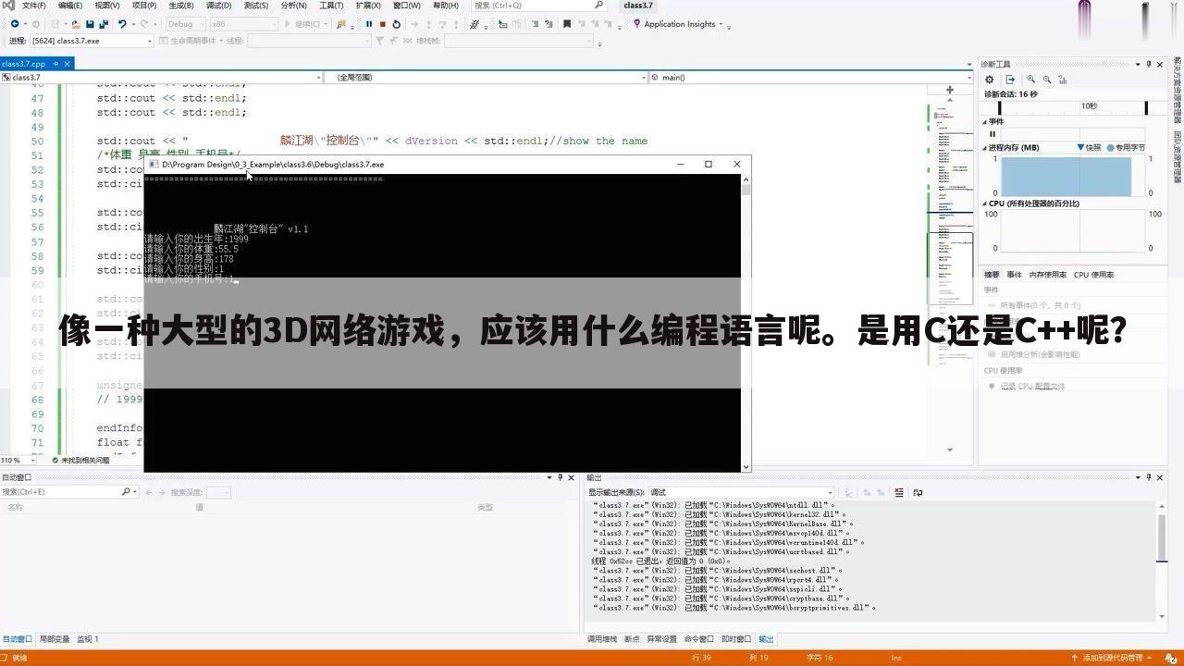Zoom out on the diagnostic timeline
The image size is (1184, 666).
coord(1047,80)
